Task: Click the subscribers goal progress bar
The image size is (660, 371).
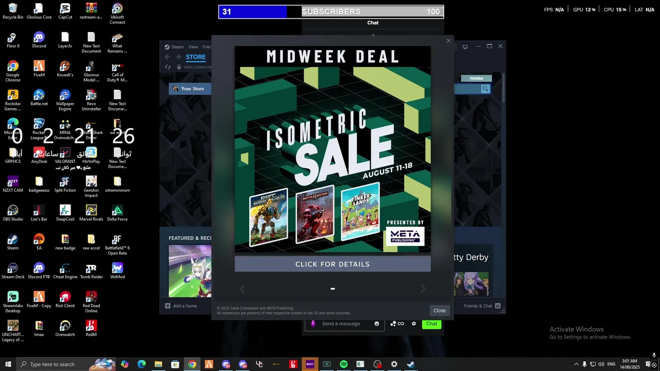Action: (x=331, y=12)
